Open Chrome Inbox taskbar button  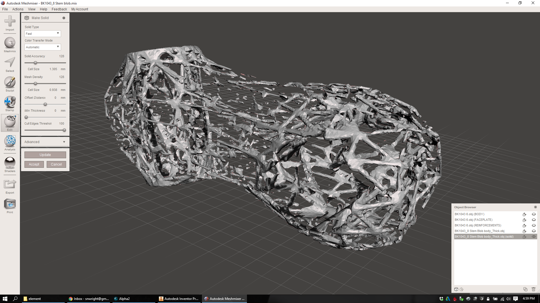click(88, 299)
